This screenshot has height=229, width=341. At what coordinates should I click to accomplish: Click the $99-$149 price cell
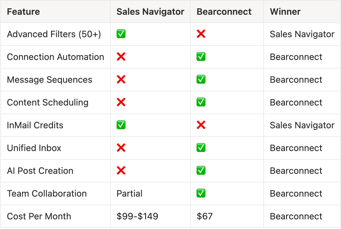[x=137, y=216]
